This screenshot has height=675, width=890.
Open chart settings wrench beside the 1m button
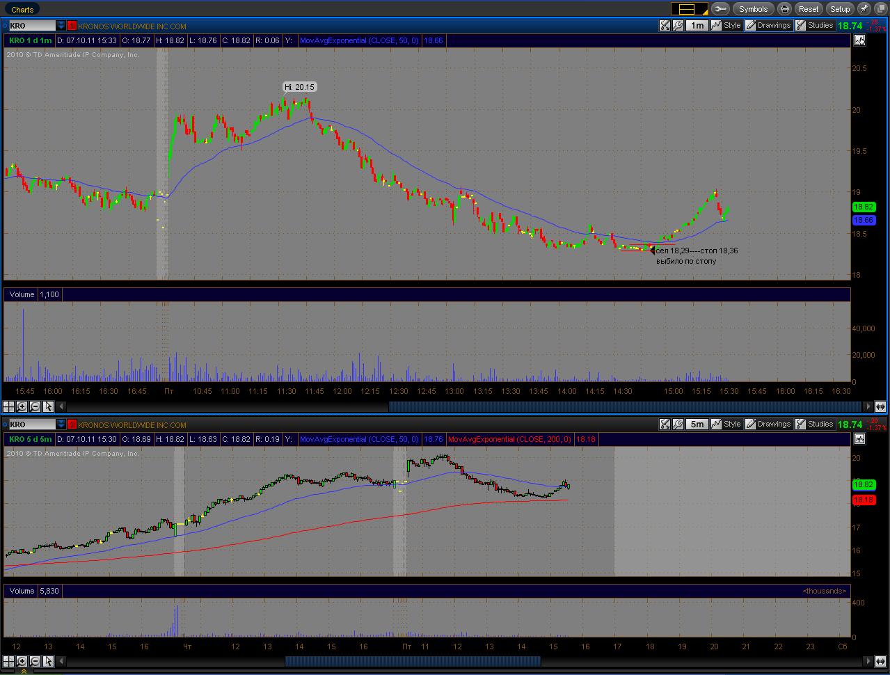678,26
